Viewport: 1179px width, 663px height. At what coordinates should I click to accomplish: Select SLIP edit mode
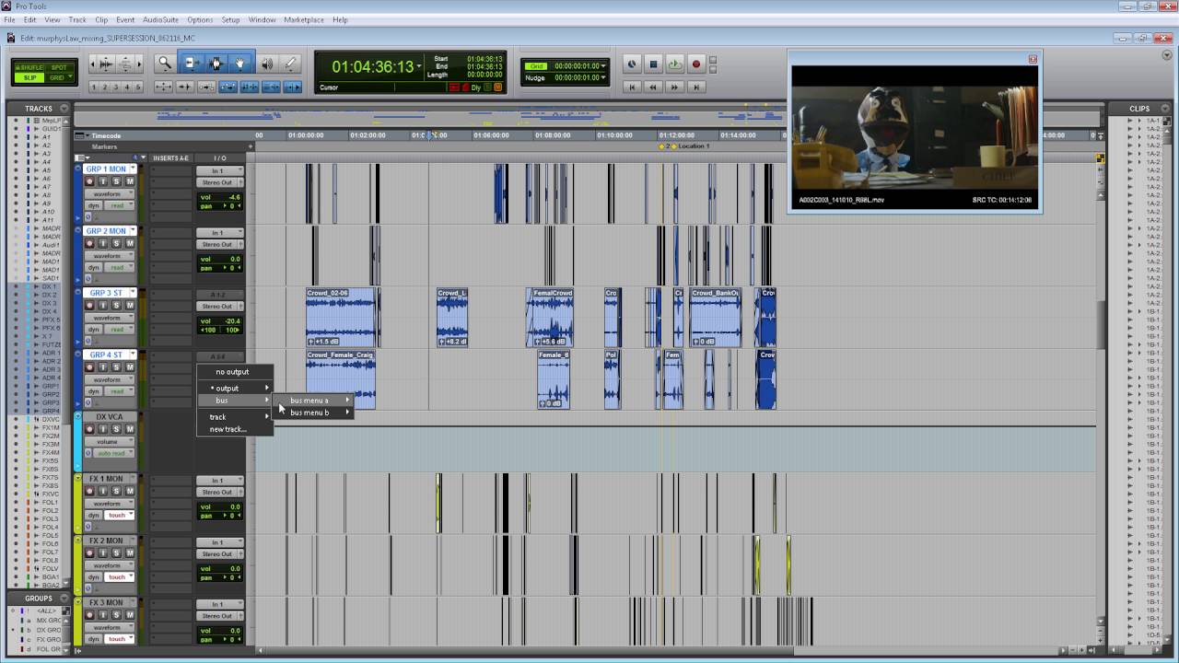31,77
